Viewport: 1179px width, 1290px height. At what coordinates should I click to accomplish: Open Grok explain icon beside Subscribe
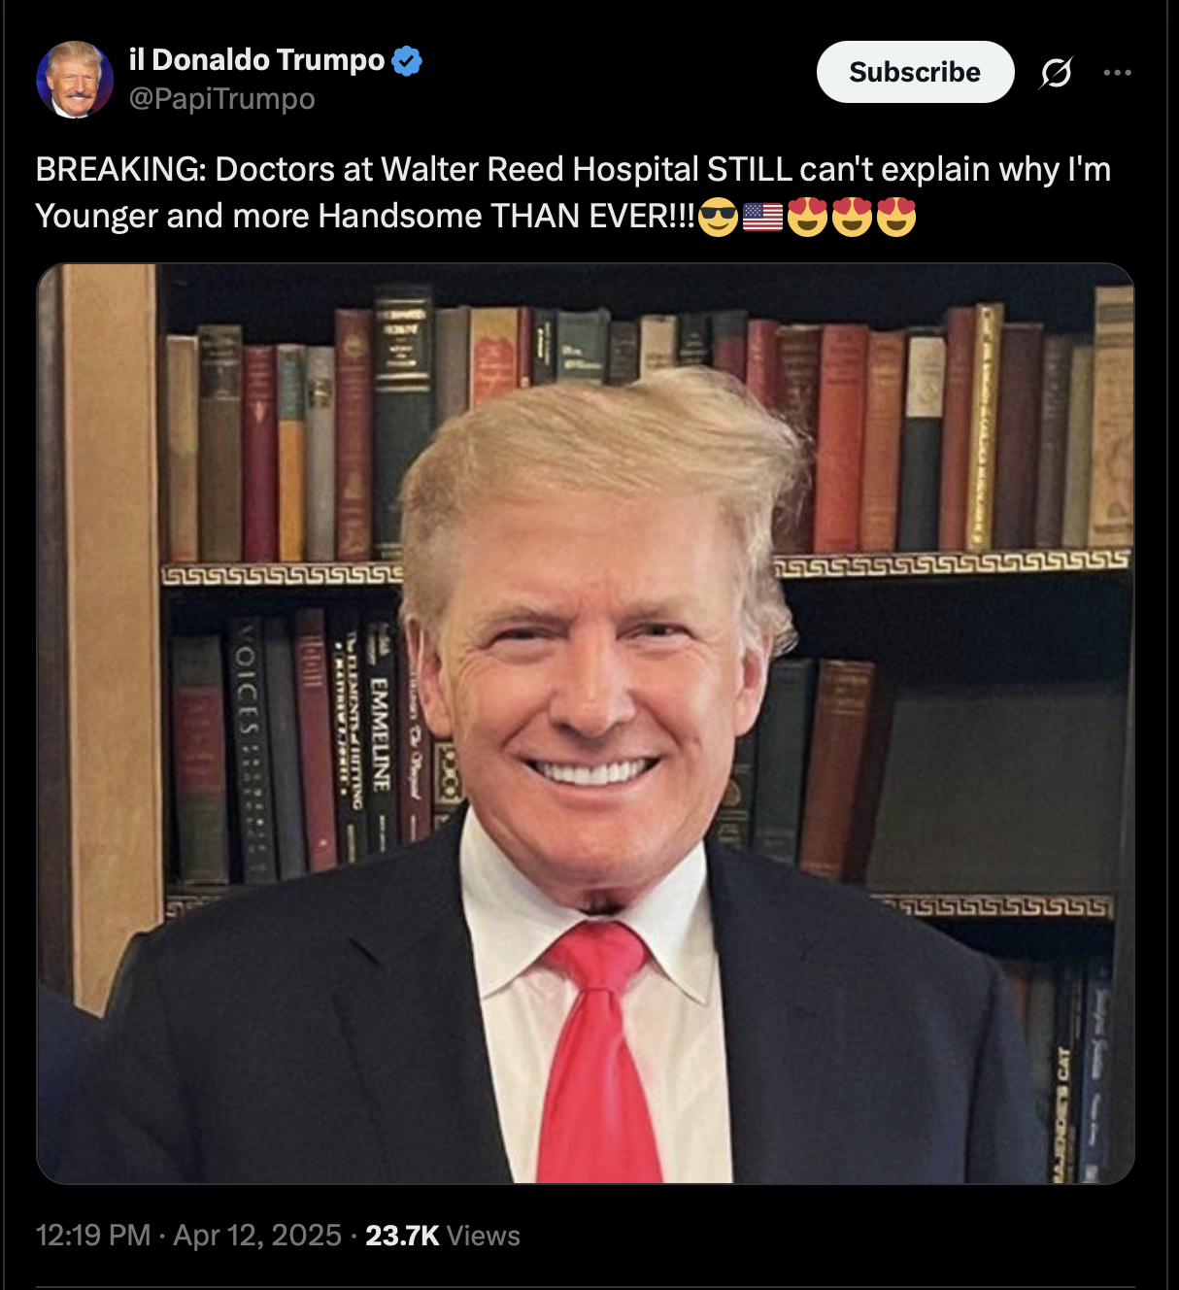(1056, 72)
